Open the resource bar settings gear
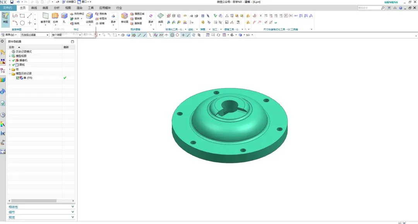This screenshot has width=418, height=224. (x=2, y=41)
